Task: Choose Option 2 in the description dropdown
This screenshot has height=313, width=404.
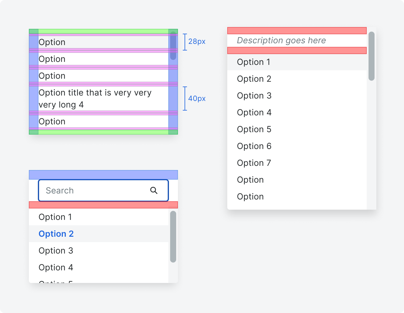Action: [x=254, y=79]
